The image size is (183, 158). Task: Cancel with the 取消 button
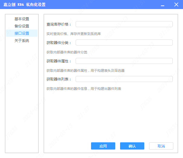point(161,146)
